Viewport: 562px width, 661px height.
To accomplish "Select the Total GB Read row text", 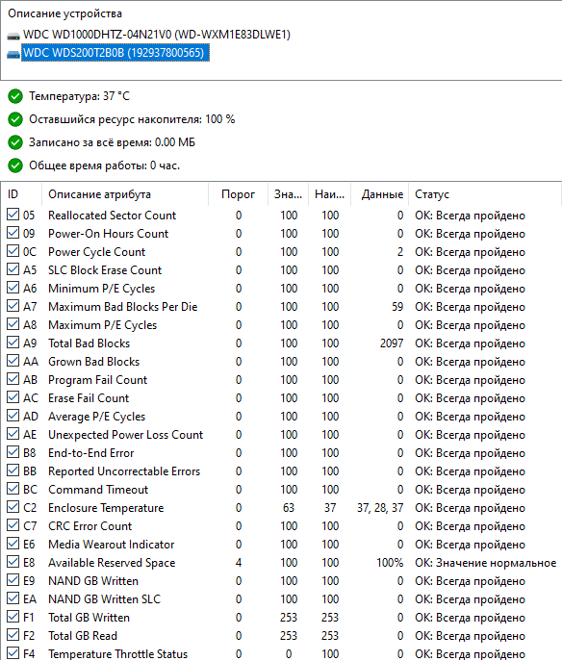I will 83,636.
